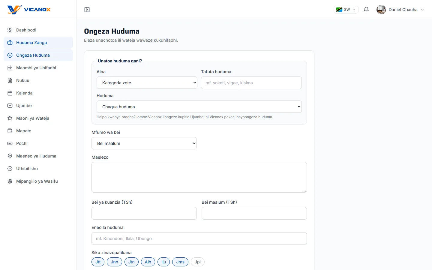The image size is (432, 270).
Task: Click the Eneo la huduma field
Action: point(199,238)
